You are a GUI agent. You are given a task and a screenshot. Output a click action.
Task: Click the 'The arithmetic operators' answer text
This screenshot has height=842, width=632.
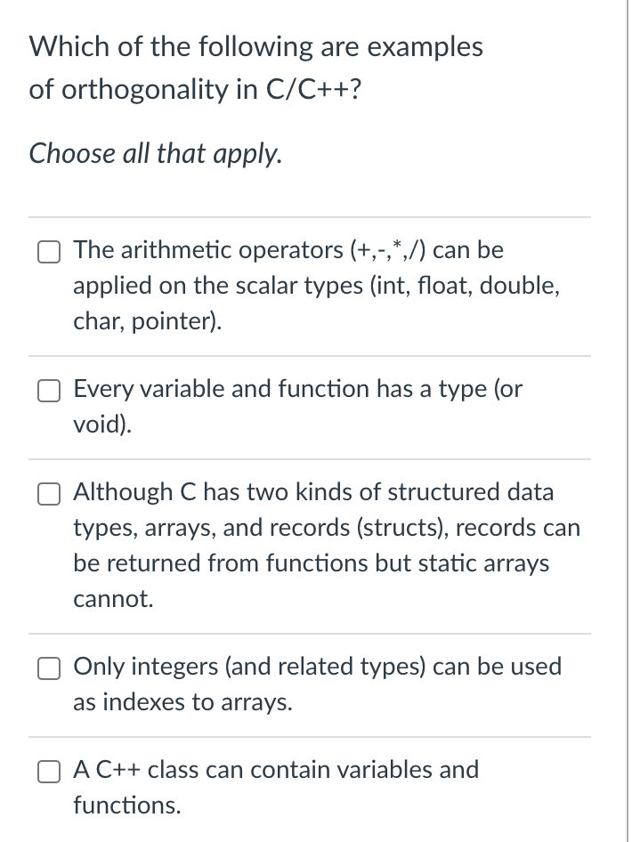point(317,285)
